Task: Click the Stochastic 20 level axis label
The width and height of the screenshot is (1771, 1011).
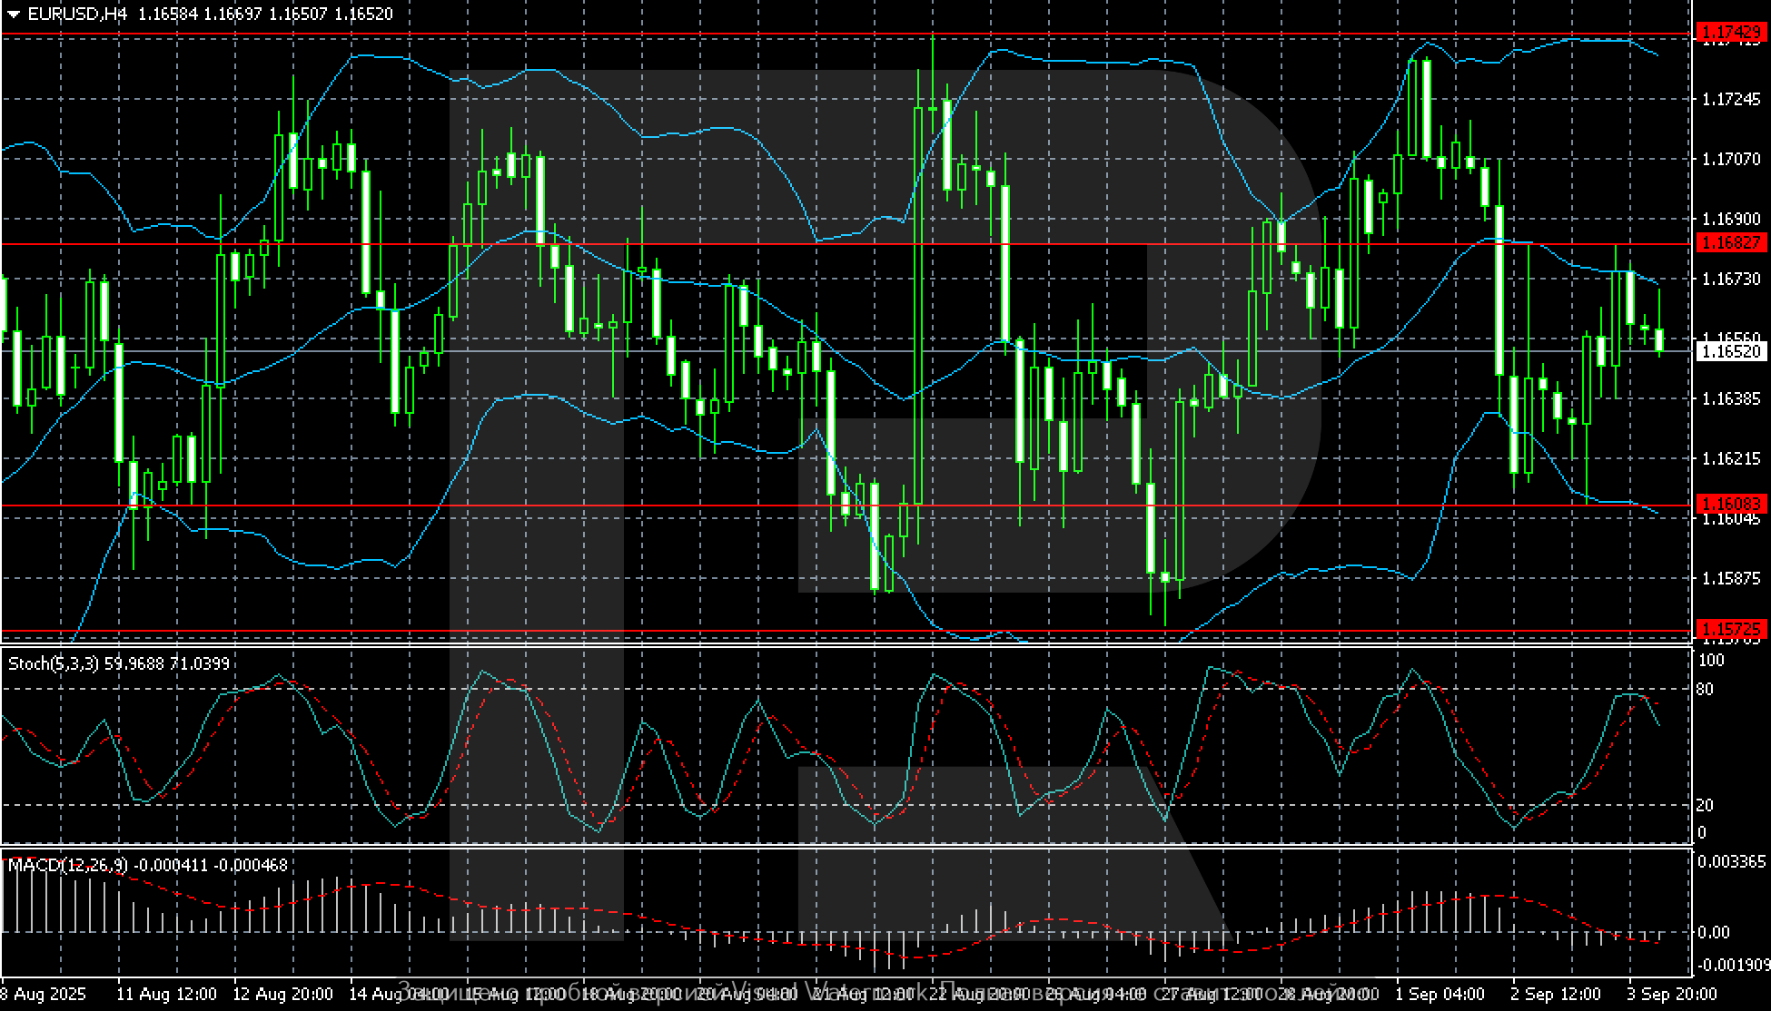Action: 1705,805
